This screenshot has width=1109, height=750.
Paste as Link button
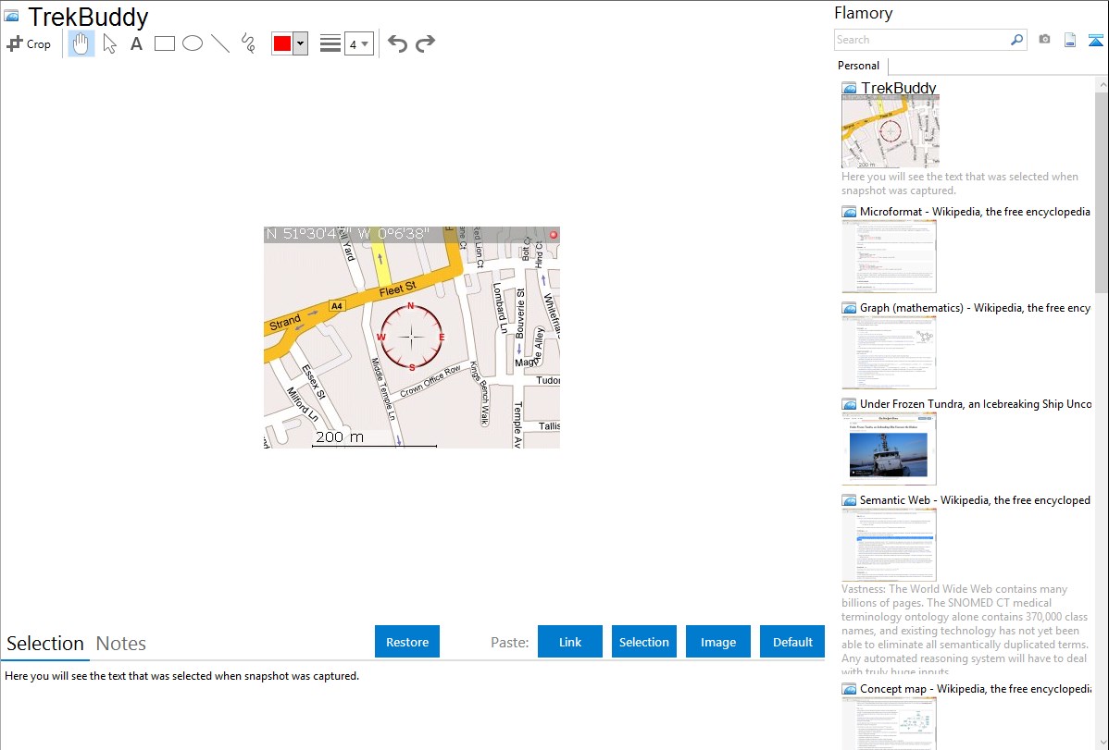(x=570, y=642)
